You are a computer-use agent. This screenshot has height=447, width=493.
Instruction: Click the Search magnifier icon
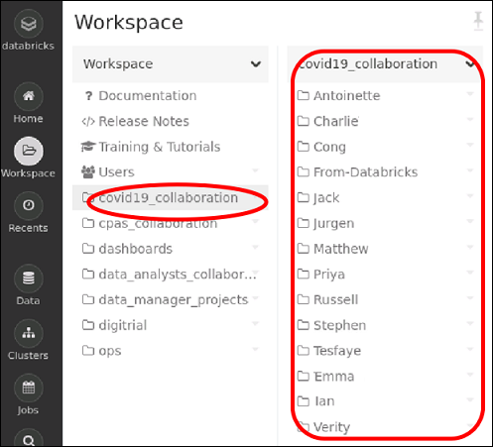click(x=29, y=439)
